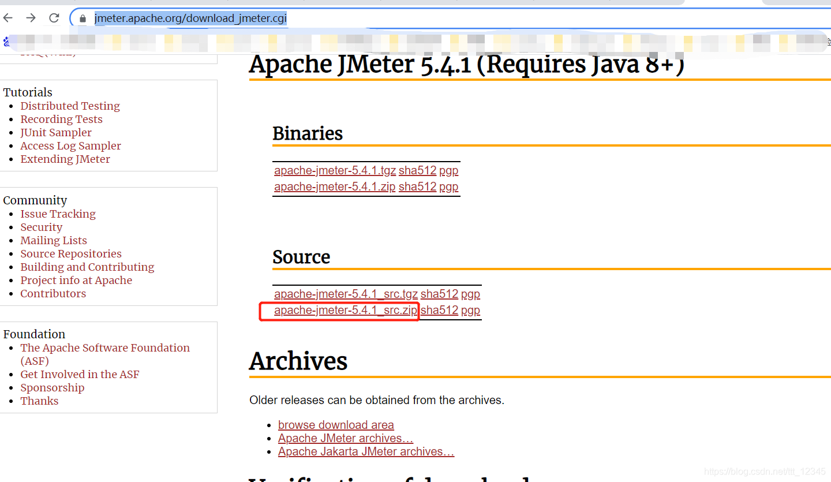Reload the page with the refresh icon

coord(54,18)
